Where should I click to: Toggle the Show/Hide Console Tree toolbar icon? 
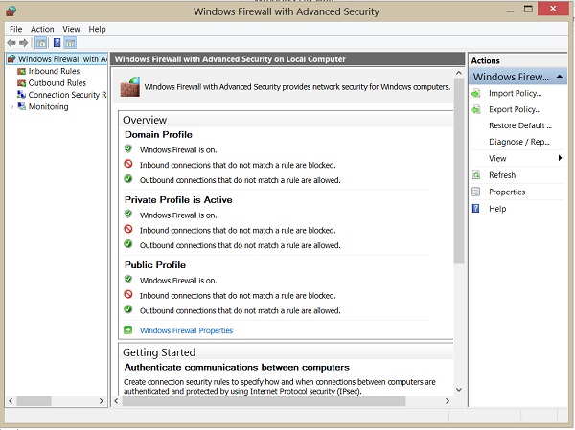[x=40, y=43]
